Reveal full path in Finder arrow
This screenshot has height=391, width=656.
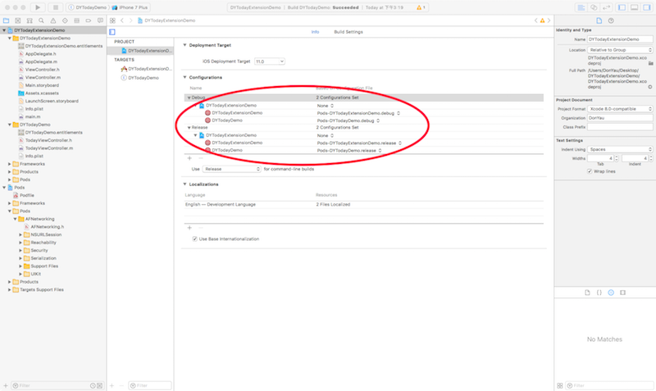tap(649, 87)
